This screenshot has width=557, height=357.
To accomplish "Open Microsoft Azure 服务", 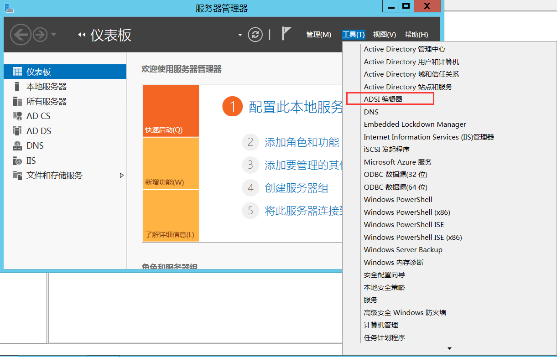I will click(x=398, y=162).
